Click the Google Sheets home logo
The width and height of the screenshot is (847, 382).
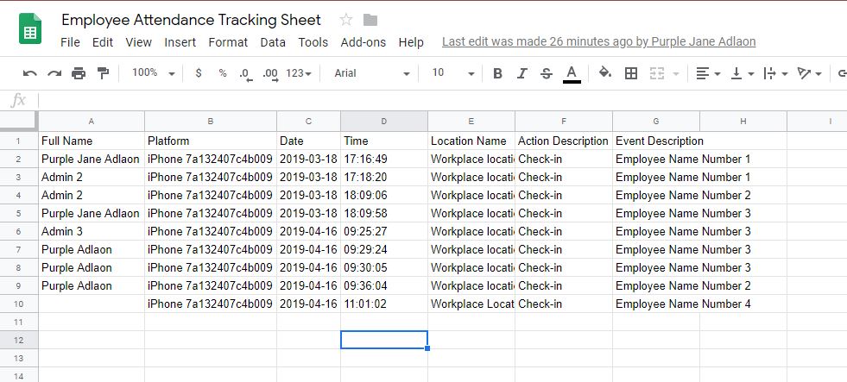pyautogui.click(x=30, y=28)
